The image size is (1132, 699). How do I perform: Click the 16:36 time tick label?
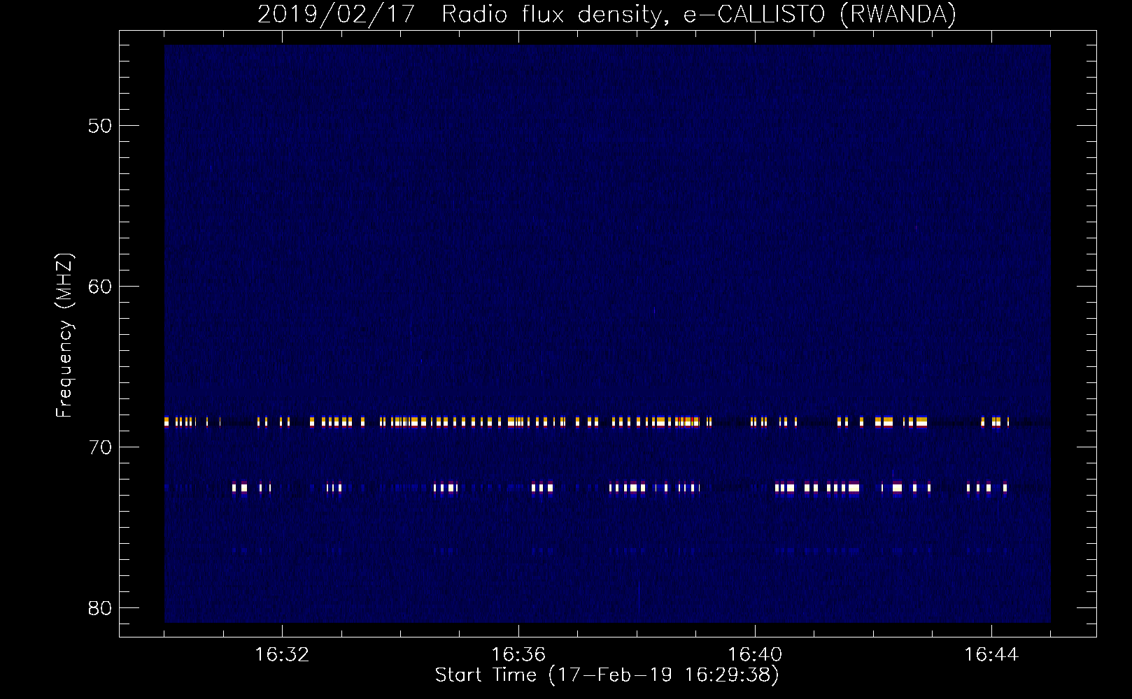click(518, 655)
